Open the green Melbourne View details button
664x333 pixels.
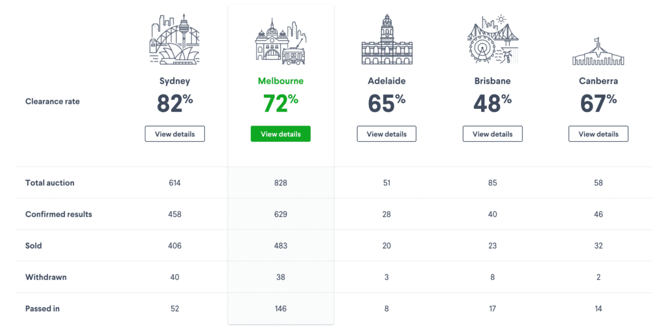click(280, 133)
